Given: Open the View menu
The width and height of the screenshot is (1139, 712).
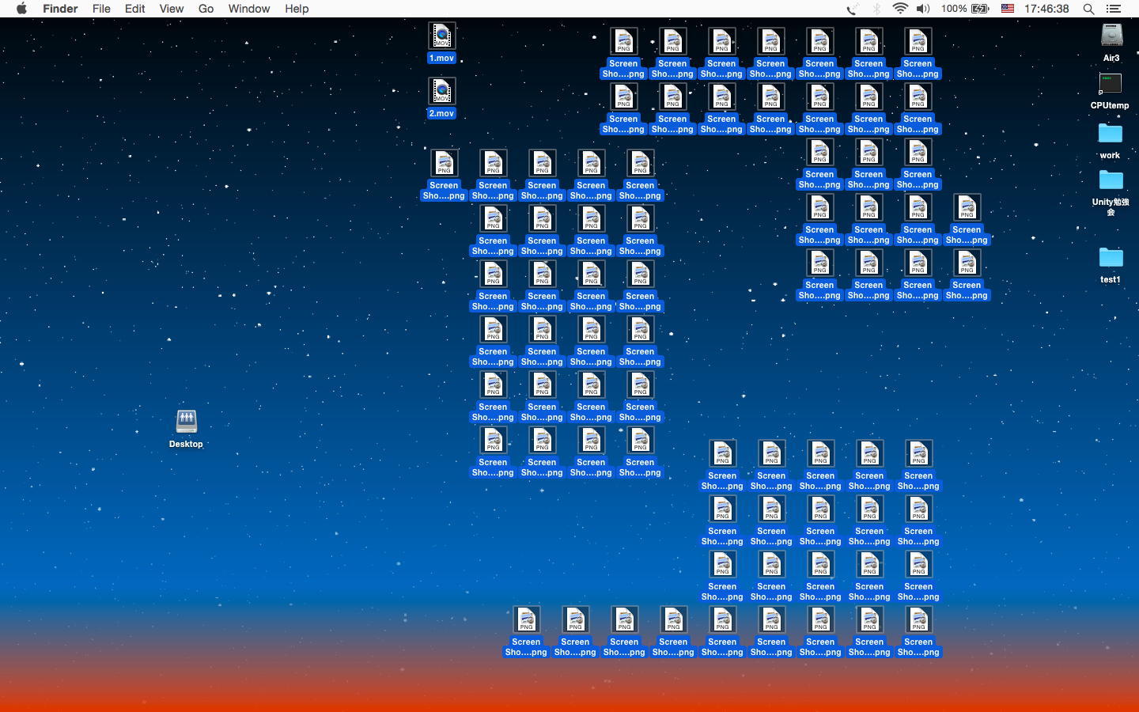Looking at the screenshot, I should tap(171, 9).
